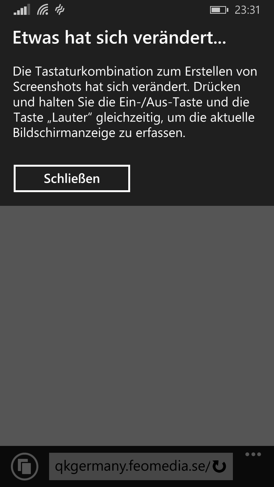274x487 pixels.
Task: Reload page with the refresh icon
Action: [219, 466]
